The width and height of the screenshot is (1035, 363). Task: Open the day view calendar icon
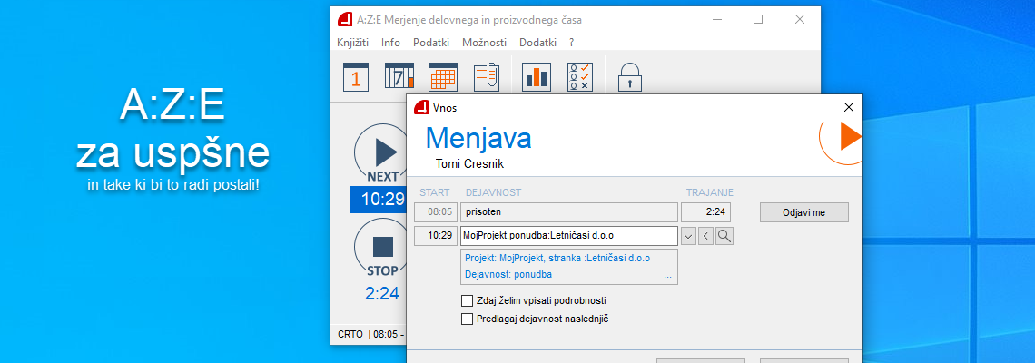pyautogui.click(x=356, y=76)
